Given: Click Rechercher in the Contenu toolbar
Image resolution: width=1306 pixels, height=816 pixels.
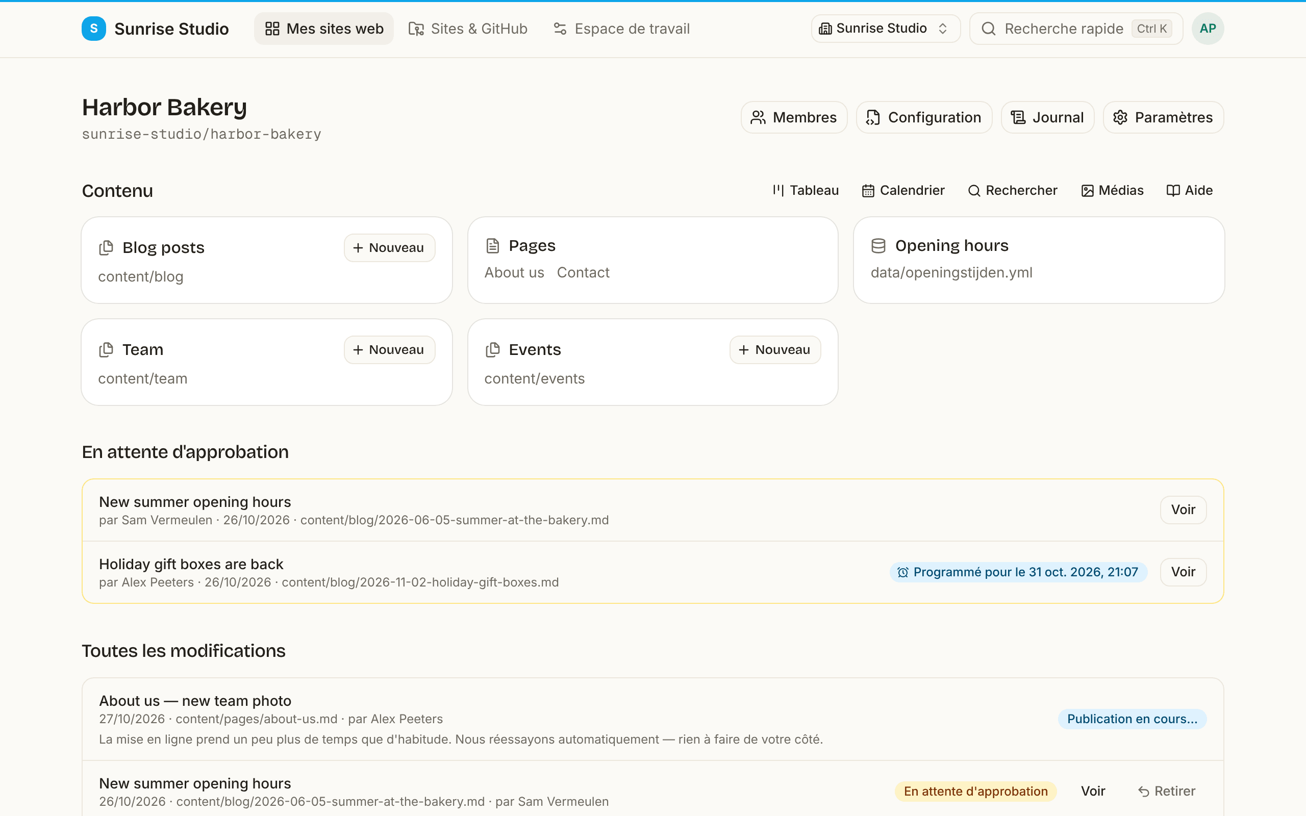Looking at the screenshot, I should tap(1013, 191).
